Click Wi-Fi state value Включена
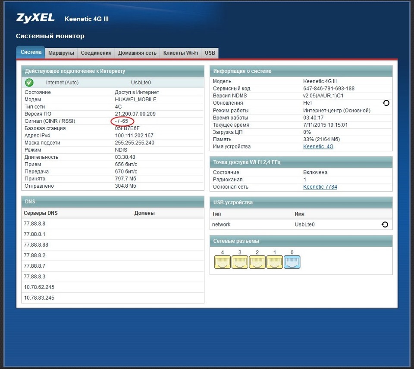Viewport: 414px width, 369px height. point(315,172)
